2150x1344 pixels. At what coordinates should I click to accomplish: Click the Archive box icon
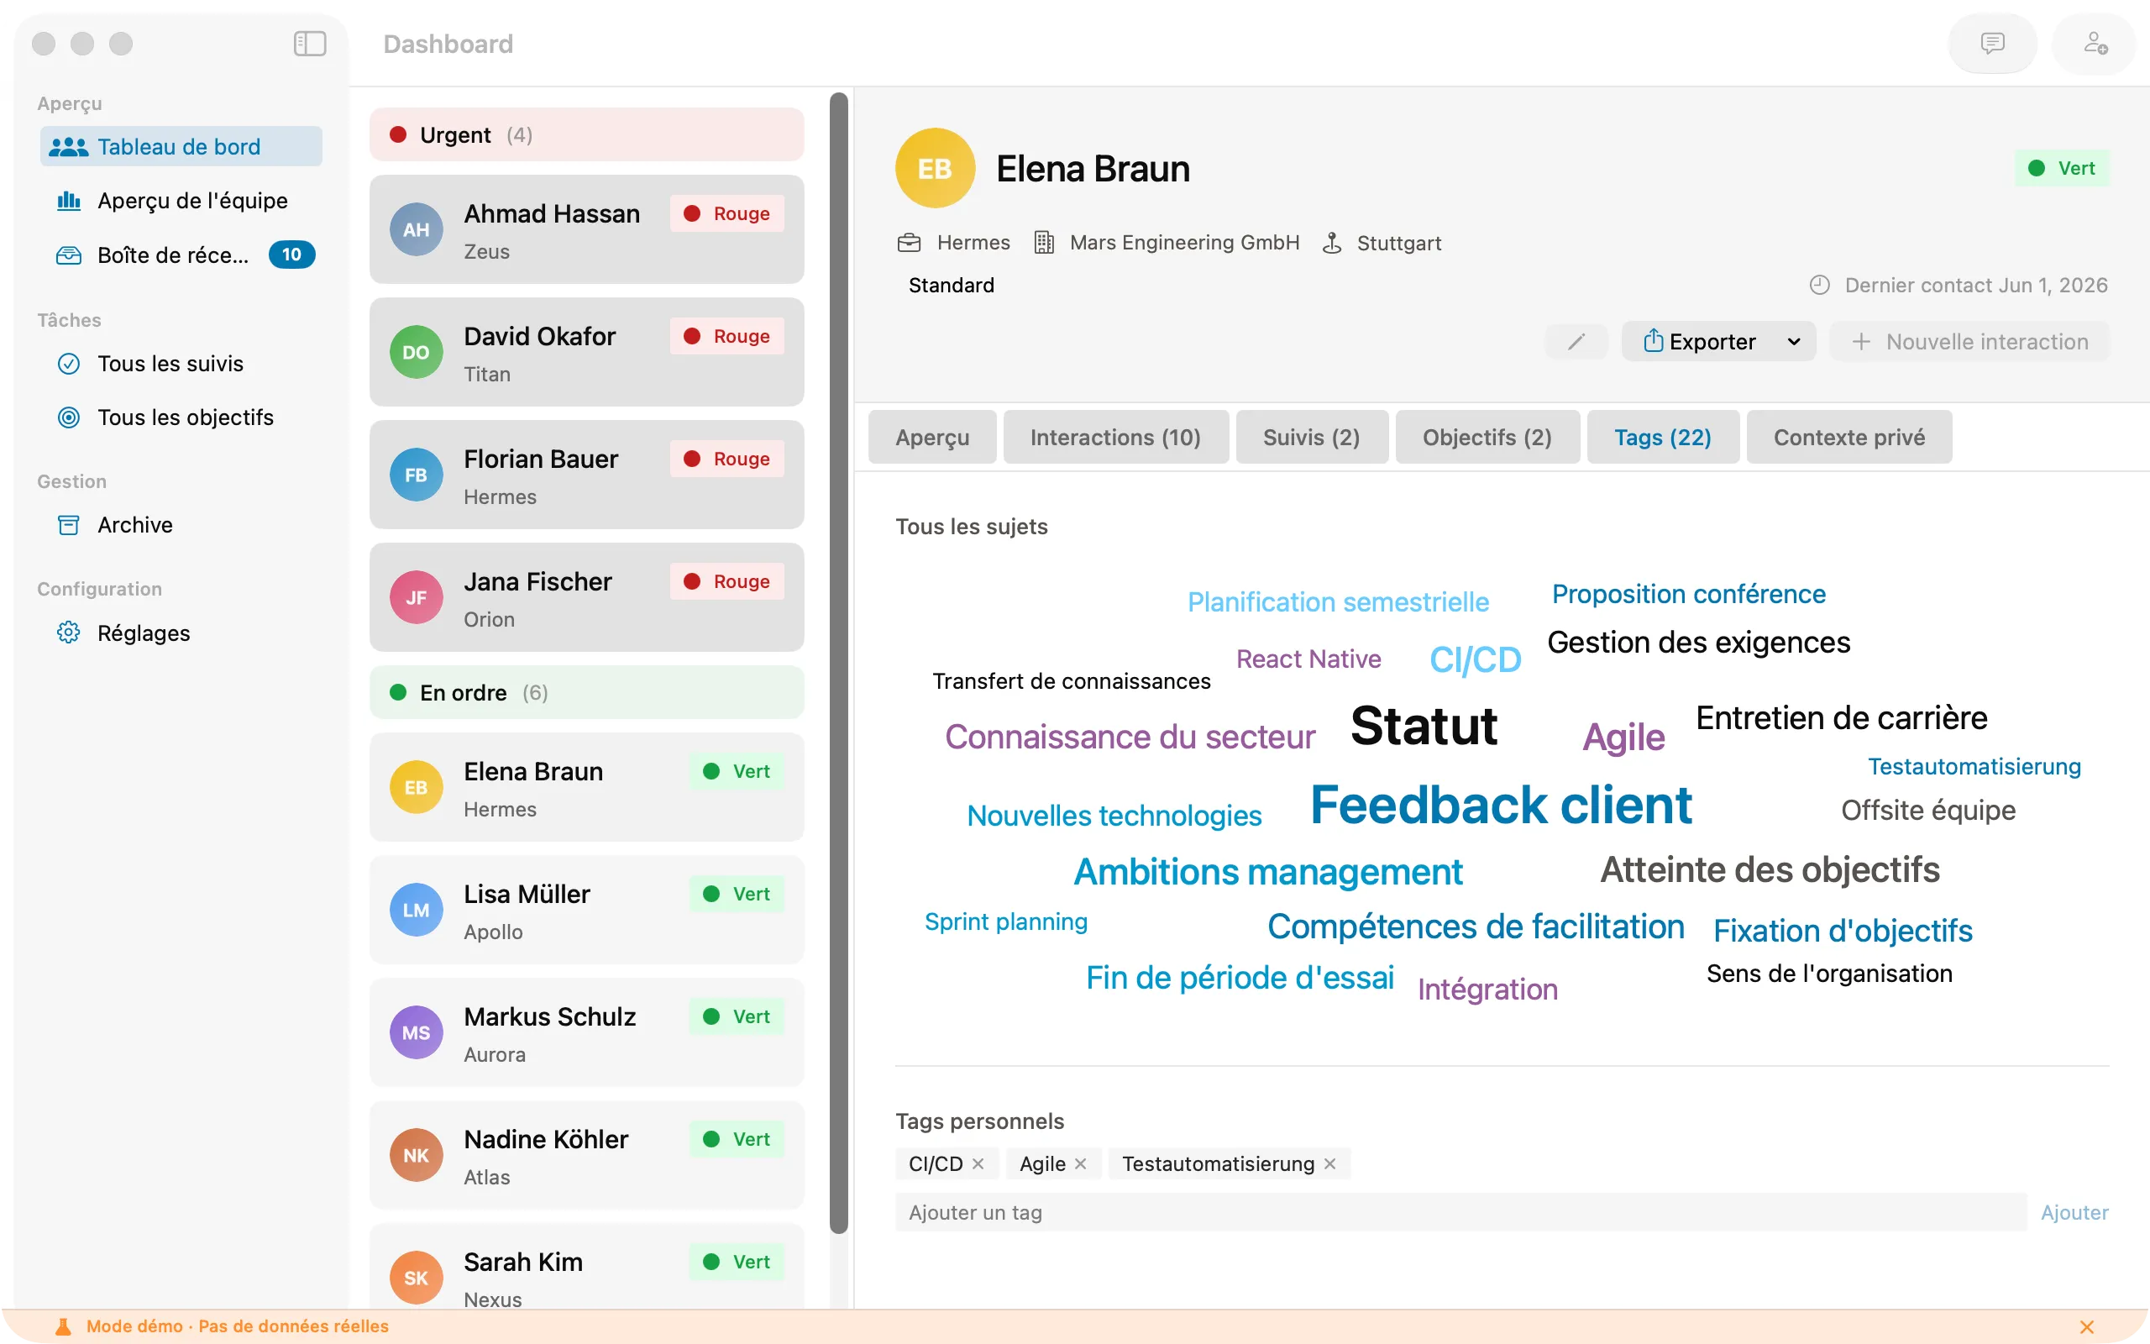tap(68, 525)
